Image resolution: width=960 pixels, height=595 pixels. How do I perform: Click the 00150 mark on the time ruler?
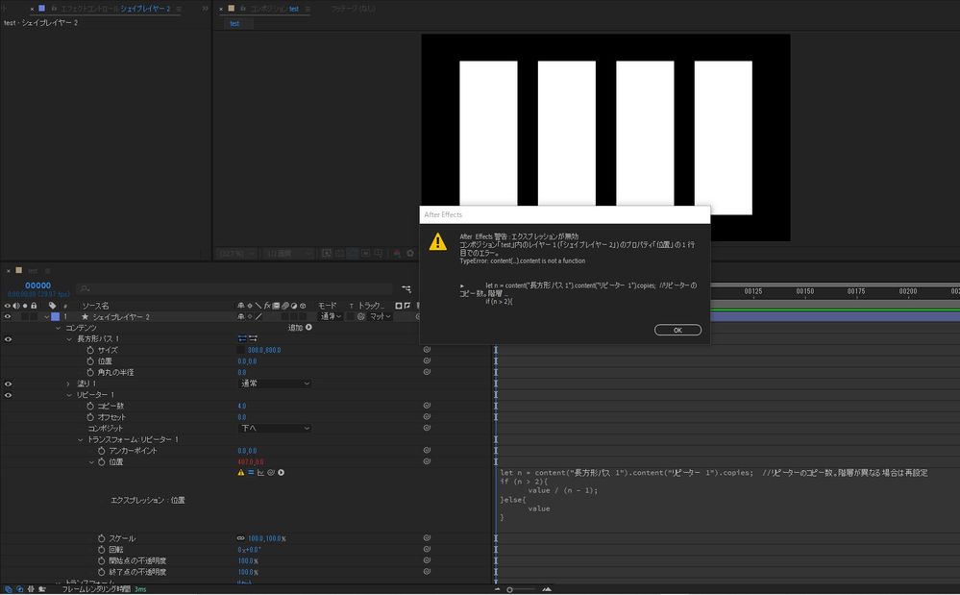point(804,291)
